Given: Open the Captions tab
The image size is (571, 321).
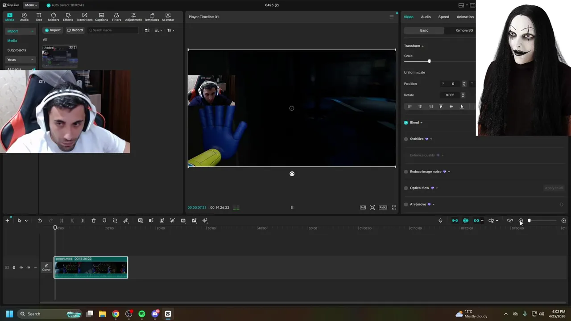Looking at the screenshot, I should [101, 17].
